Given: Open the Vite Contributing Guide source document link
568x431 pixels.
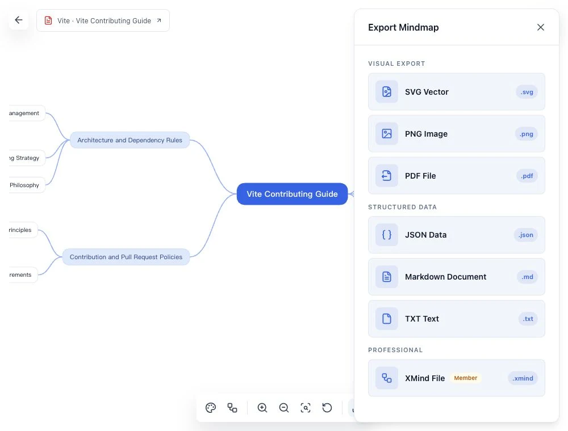Looking at the screenshot, I should pos(103,20).
